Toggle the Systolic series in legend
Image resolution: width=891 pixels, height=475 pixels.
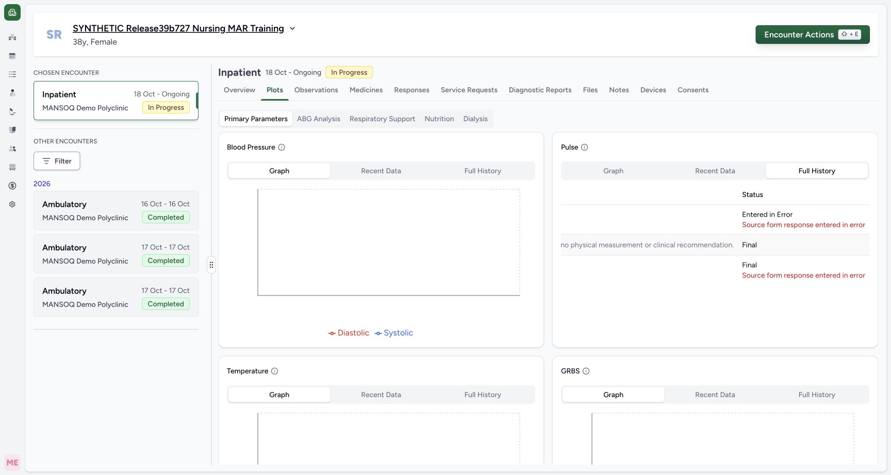tap(394, 333)
